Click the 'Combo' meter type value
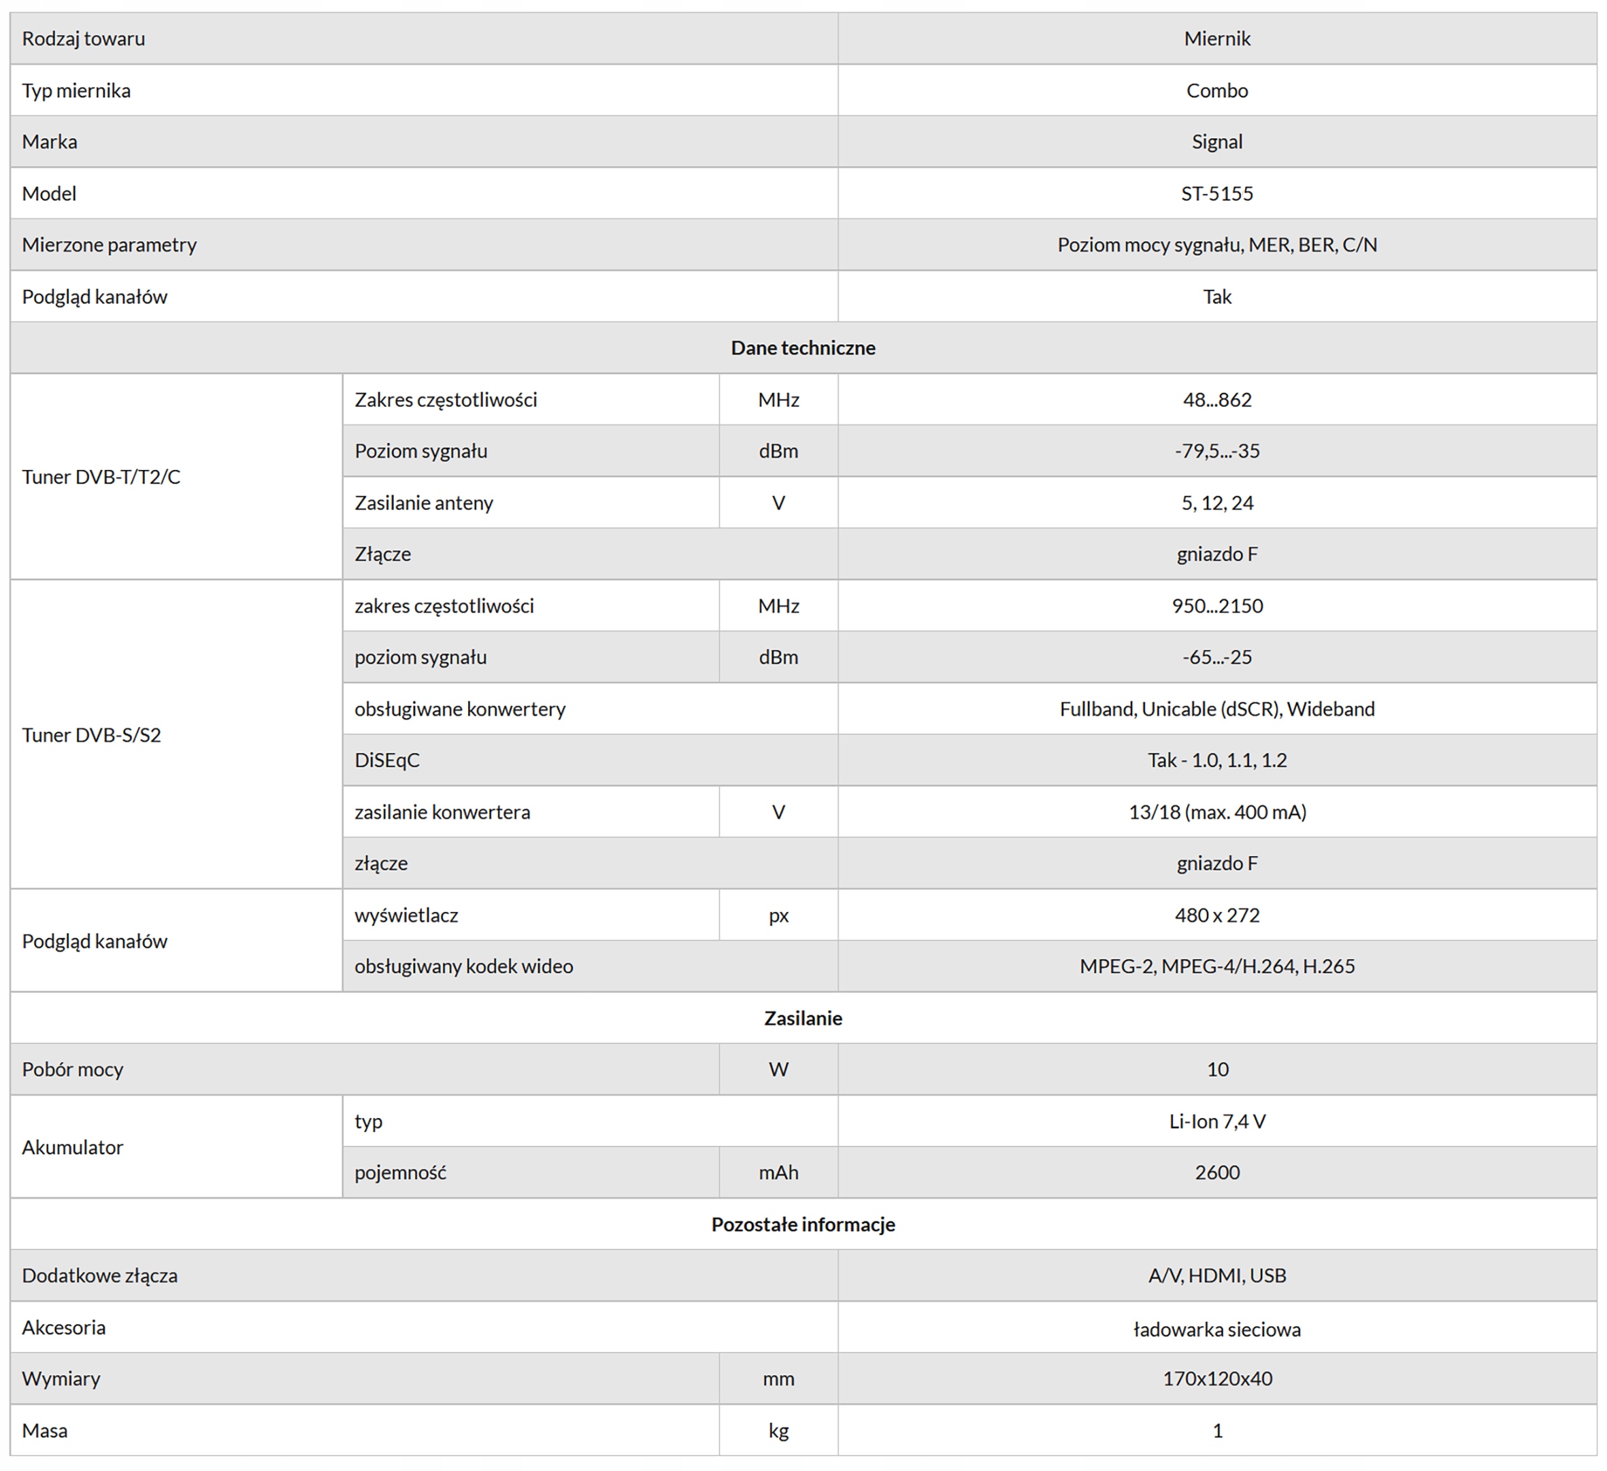 (x=1216, y=90)
